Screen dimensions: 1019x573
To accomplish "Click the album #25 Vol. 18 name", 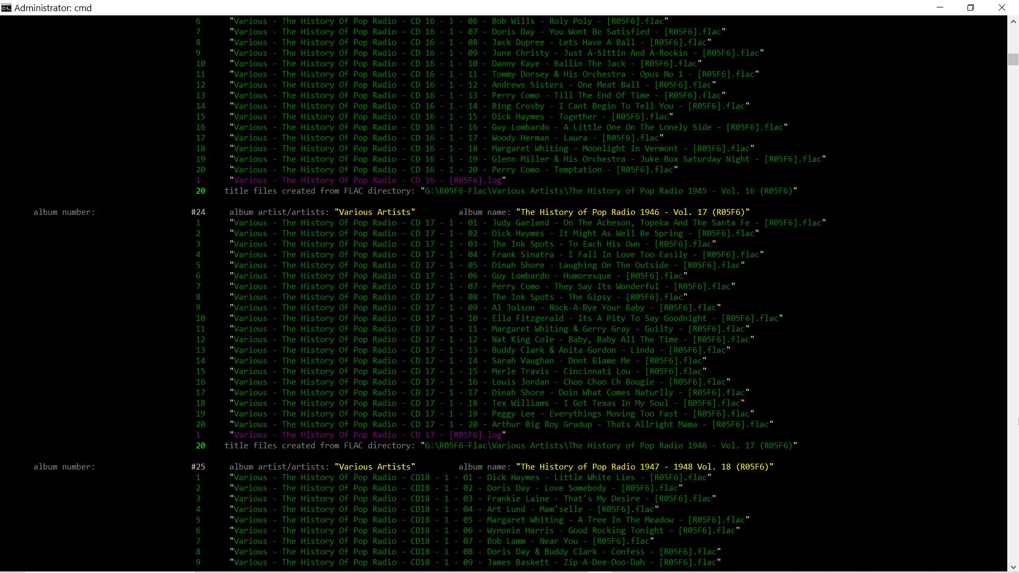I will coord(644,467).
